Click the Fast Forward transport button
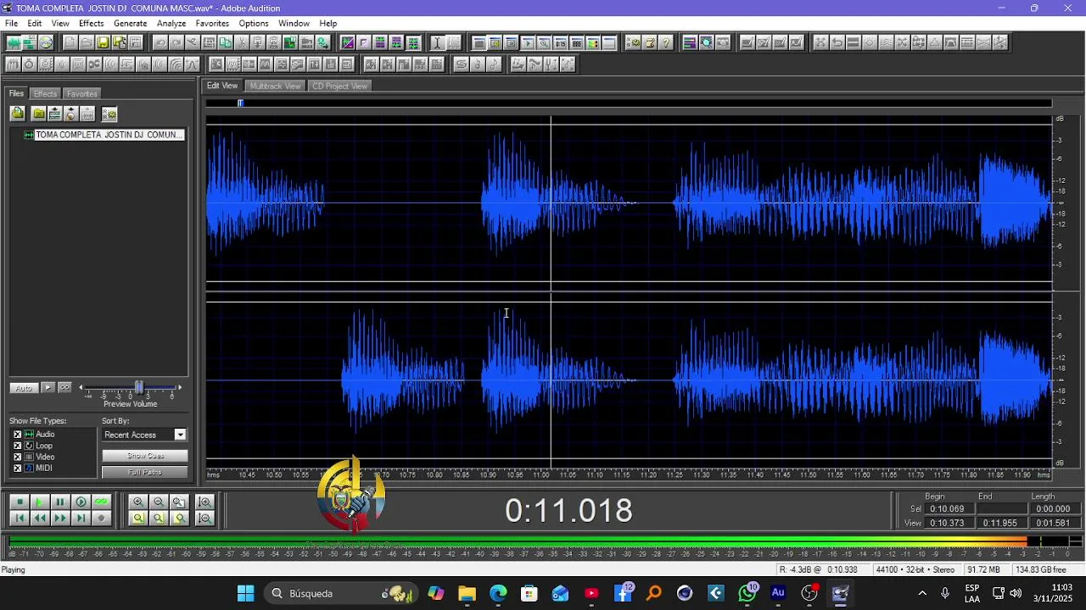1086x610 pixels. point(59,518)
